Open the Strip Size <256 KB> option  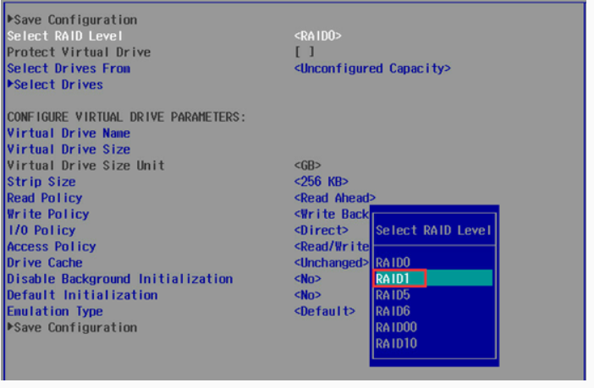pyautogui.click(x=322, y=182)
